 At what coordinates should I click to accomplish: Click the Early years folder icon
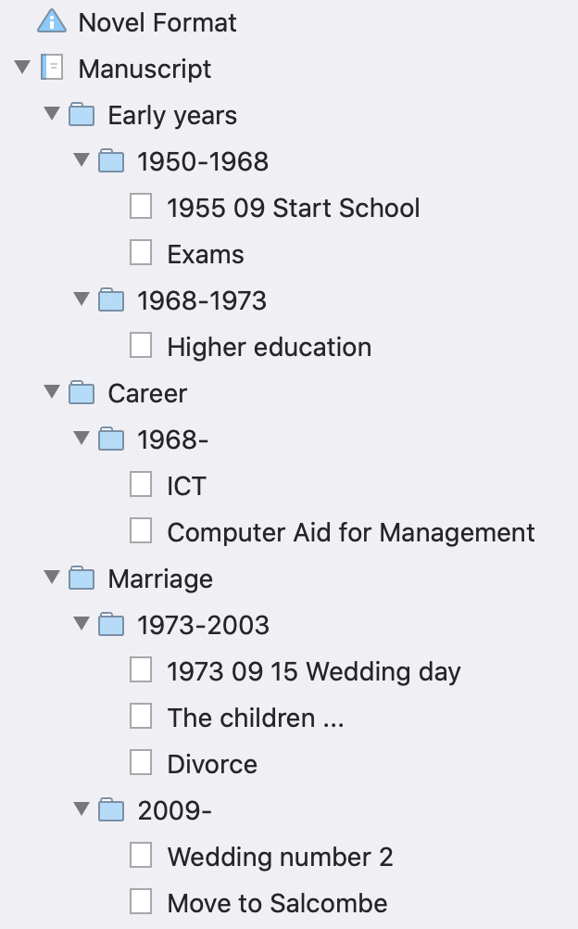(x=82, y=115)
